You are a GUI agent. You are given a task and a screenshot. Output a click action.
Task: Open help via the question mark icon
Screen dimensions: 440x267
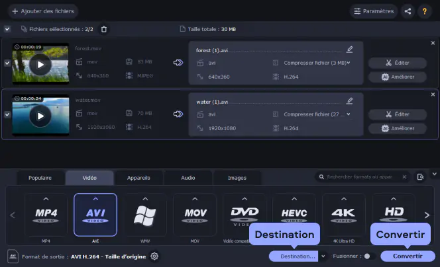[x=425, y=11]
